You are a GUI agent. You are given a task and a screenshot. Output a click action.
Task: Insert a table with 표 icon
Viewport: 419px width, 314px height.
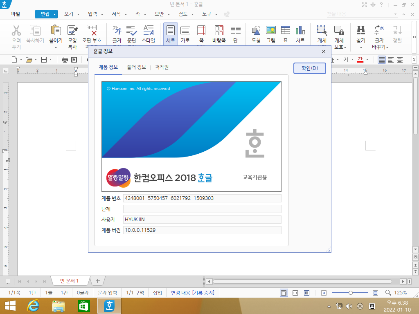(285, 30)
